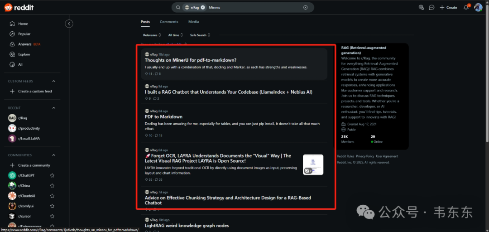Open the chat icon in the header
The image size is (489, 232).
pos(431,8)
